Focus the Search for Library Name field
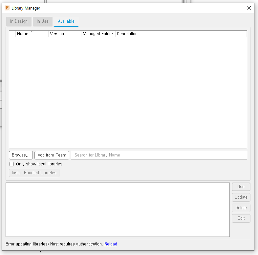258x255 pixels. click(159, 155)
